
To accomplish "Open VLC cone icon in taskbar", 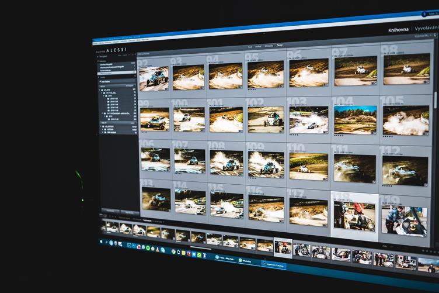I will point(158,249).
